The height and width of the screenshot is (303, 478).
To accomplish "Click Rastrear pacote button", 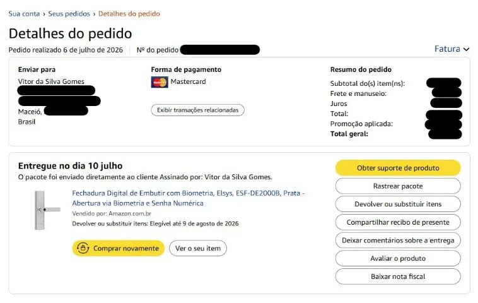I will click(x=398, y=186).
